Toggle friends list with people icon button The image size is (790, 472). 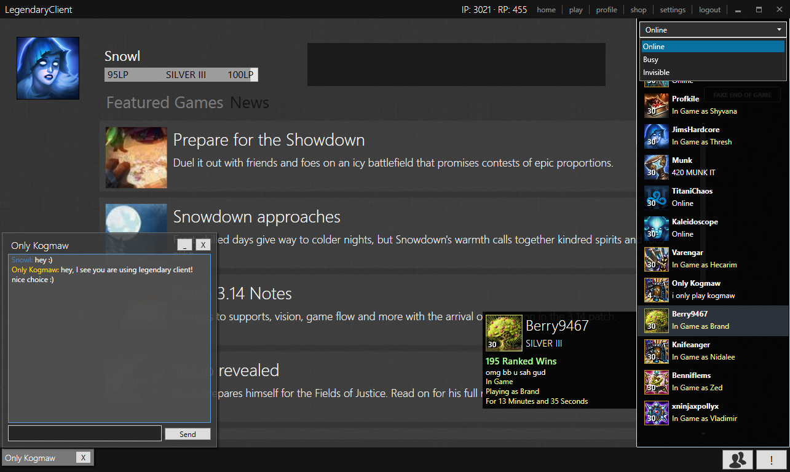738,459
